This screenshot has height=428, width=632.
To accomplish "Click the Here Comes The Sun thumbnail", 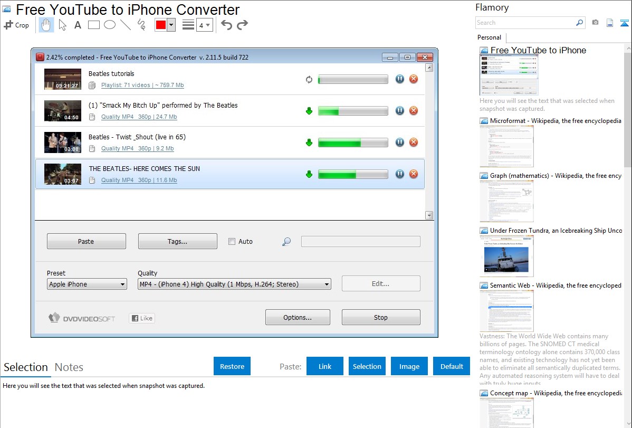I will (x=62, y=174).
